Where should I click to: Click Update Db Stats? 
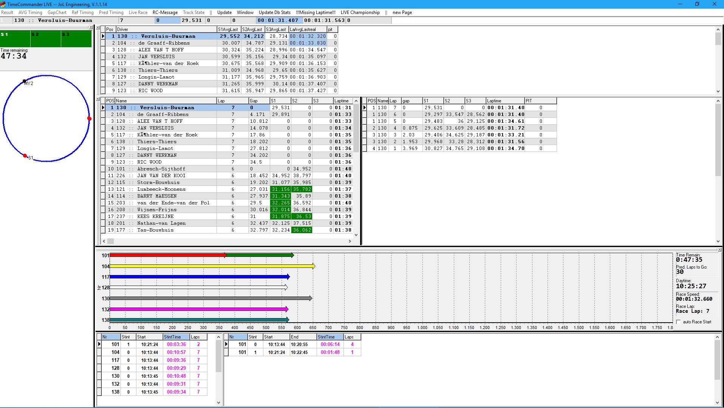[x=275, y=12]
